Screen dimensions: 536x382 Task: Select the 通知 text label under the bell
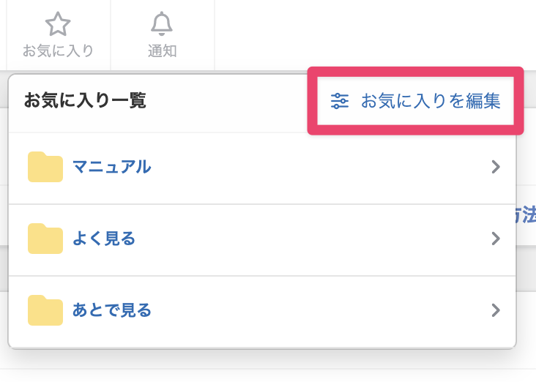pos(161,51)
